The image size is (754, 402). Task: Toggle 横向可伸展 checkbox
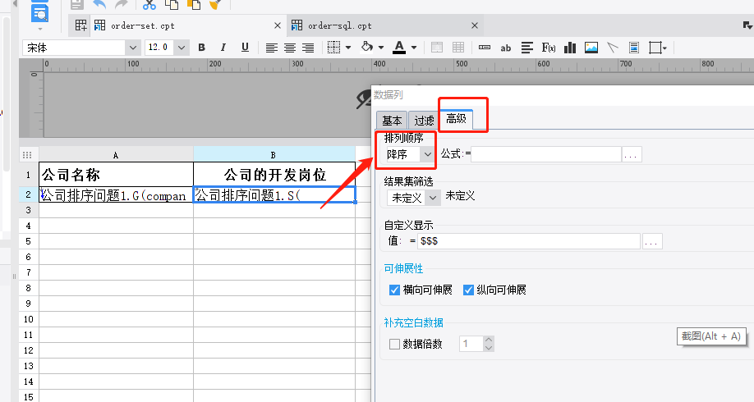tap(394, 290)
